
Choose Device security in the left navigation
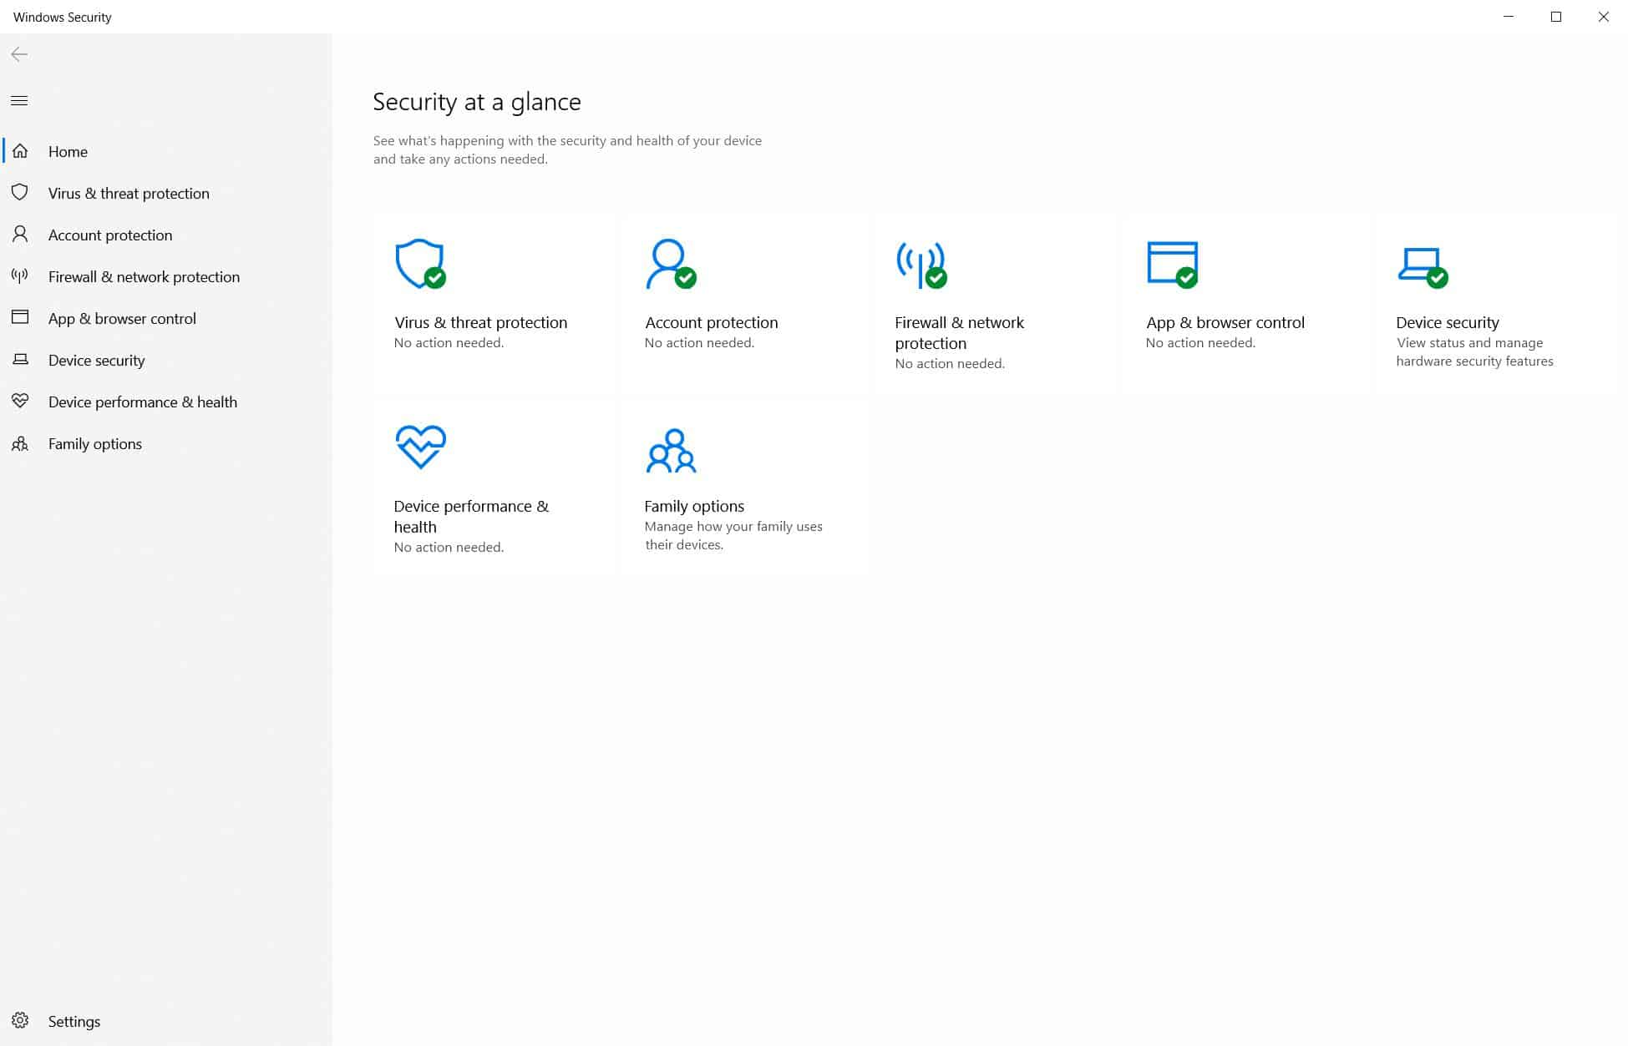(x=96, y=361)
